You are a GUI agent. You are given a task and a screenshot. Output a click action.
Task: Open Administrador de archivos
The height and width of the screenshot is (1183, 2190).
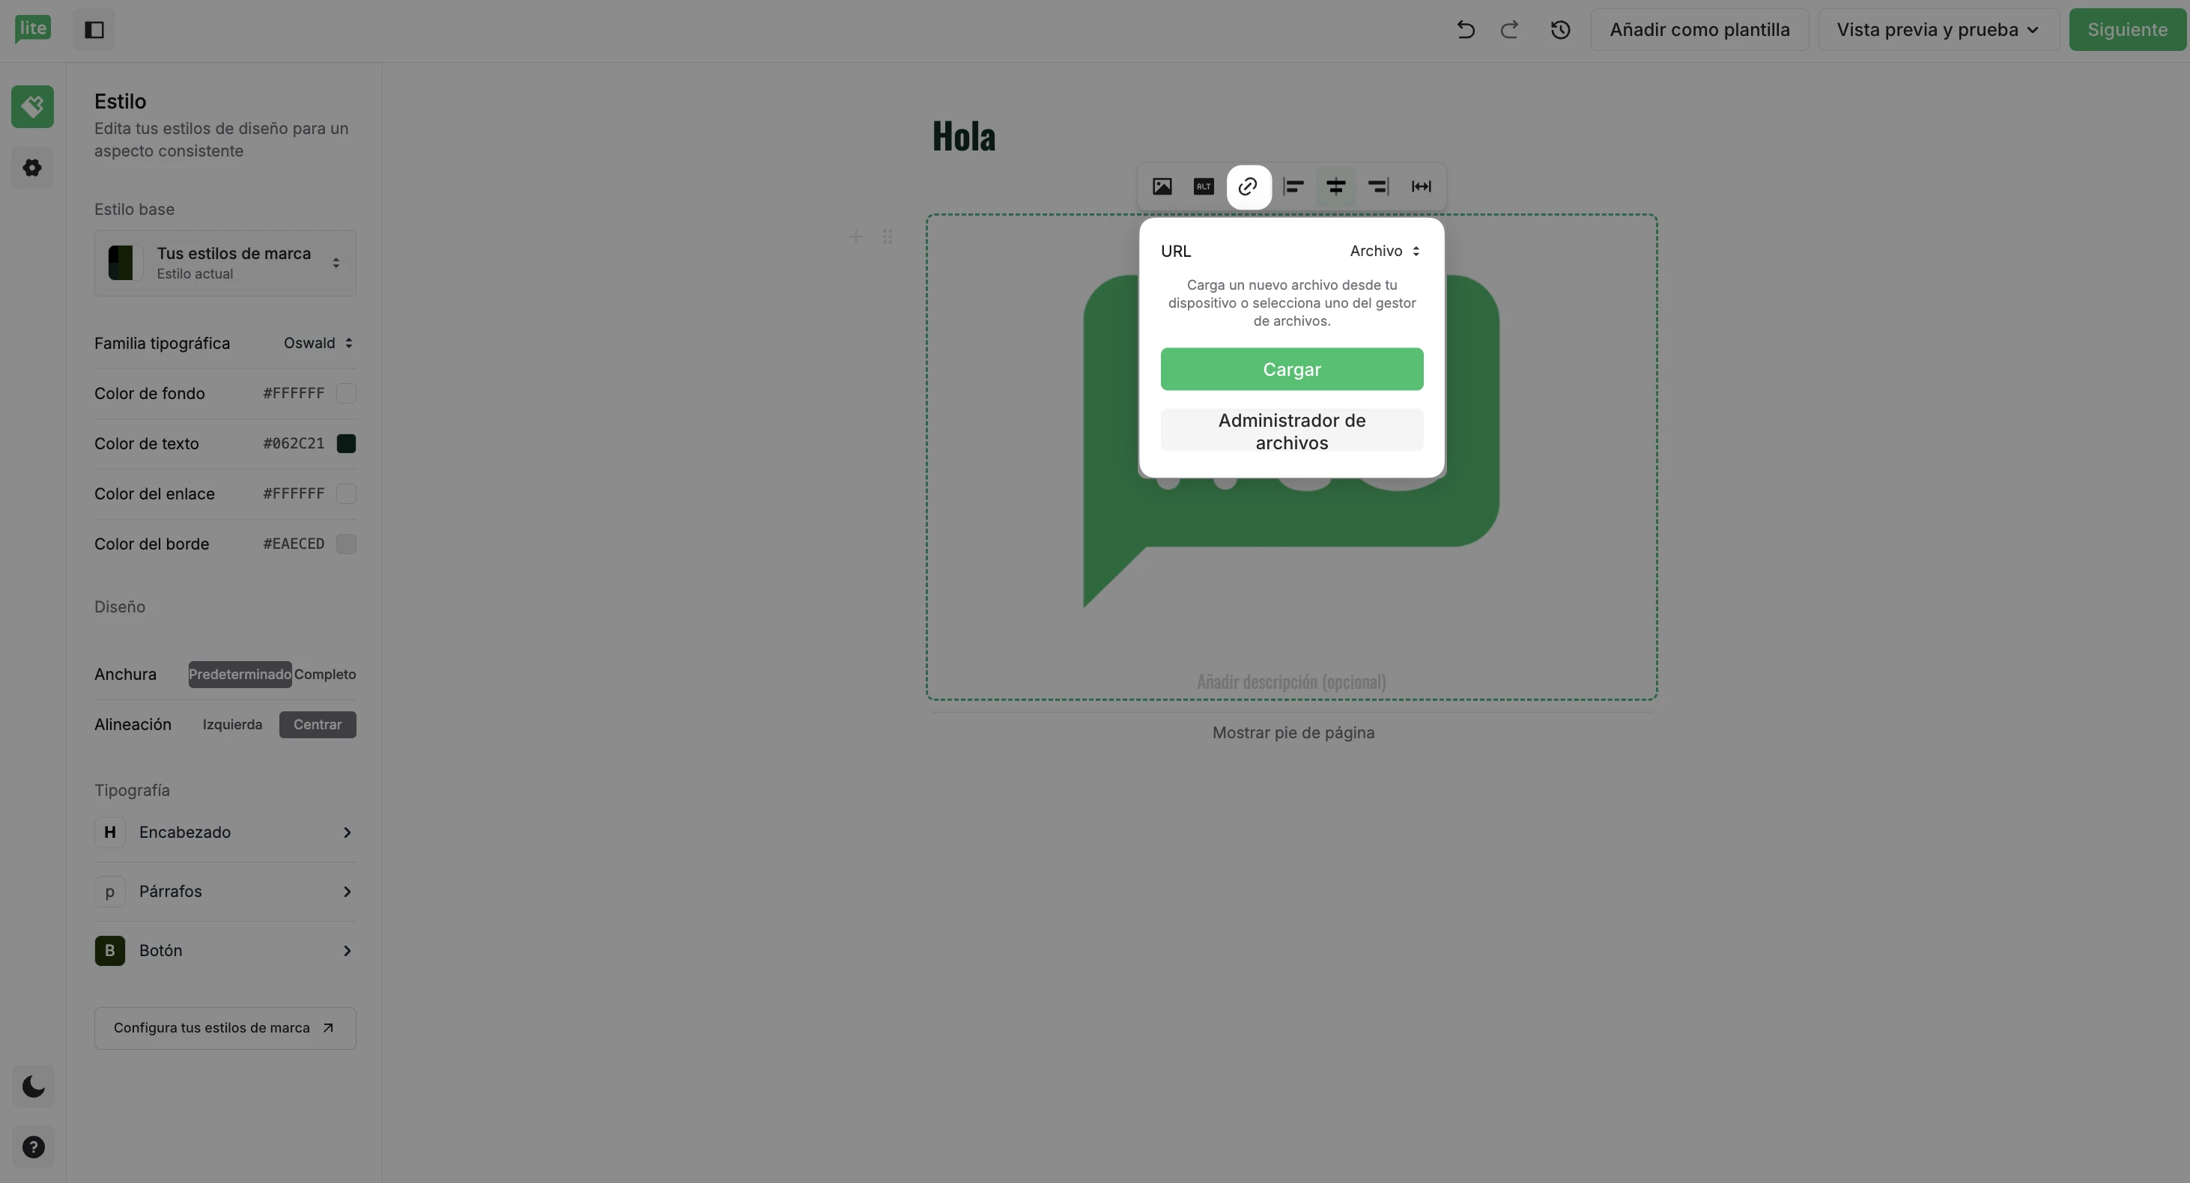pos(1291,431)
